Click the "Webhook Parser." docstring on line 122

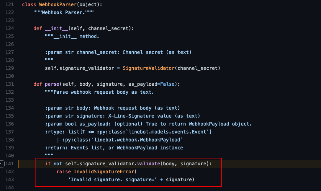[63, 12]
